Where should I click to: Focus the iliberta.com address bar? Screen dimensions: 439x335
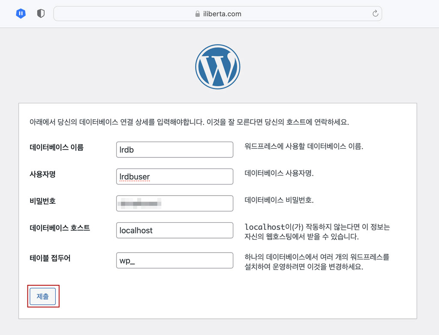click(217, 13)
